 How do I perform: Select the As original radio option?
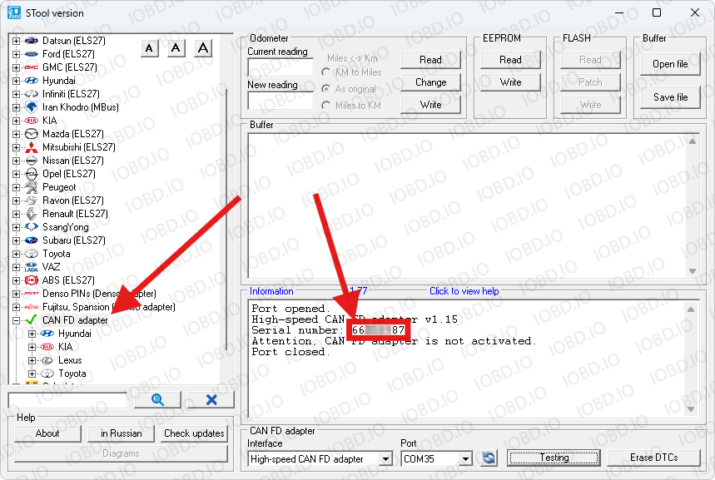326,89
